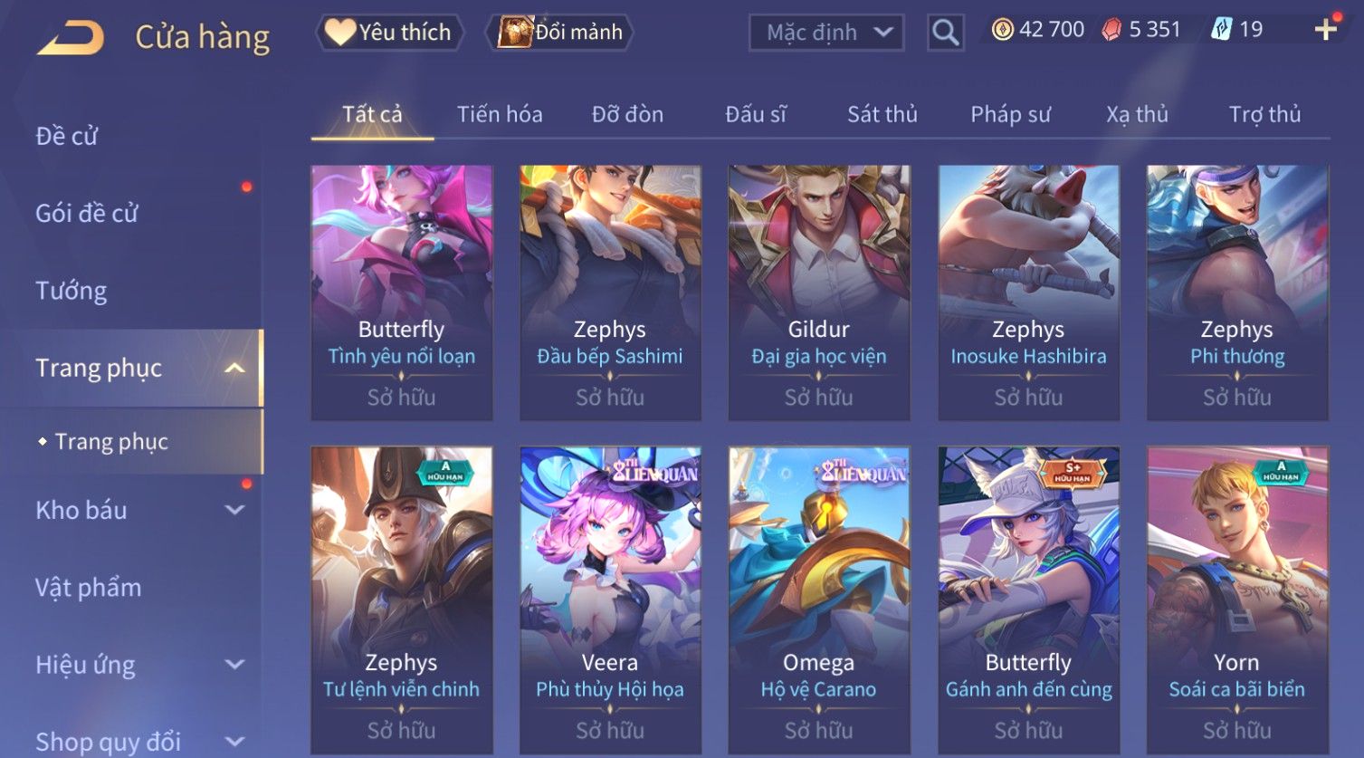
Task: Click the red ruby currency icon
Action: pyautogui.click(x=1111, y=30)
